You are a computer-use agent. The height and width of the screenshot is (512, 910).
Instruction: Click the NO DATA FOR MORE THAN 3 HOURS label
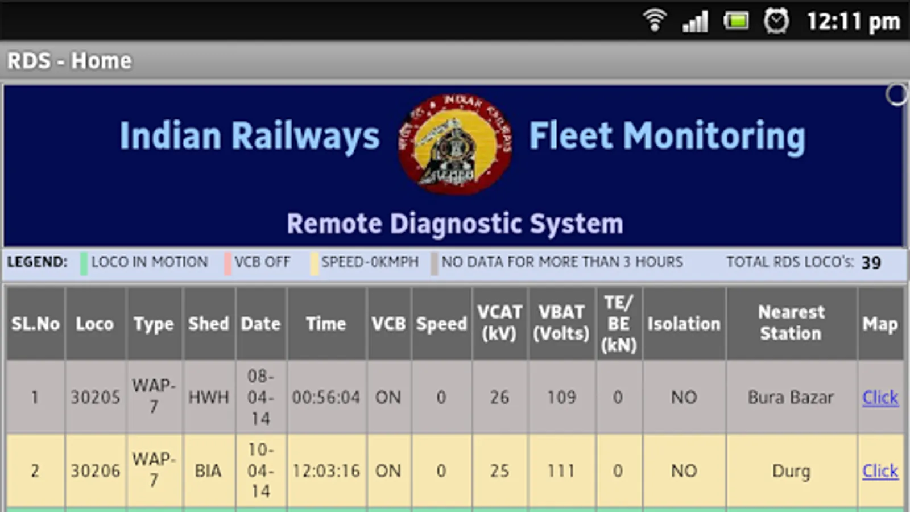[x=562, y=262]
